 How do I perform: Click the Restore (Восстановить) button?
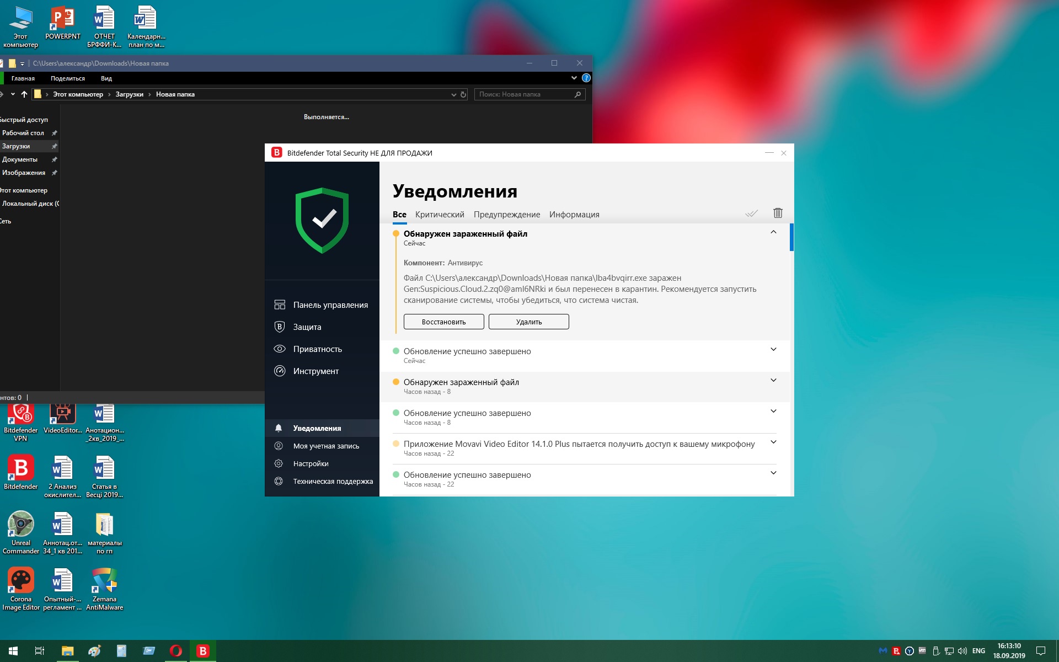point(443,322)
